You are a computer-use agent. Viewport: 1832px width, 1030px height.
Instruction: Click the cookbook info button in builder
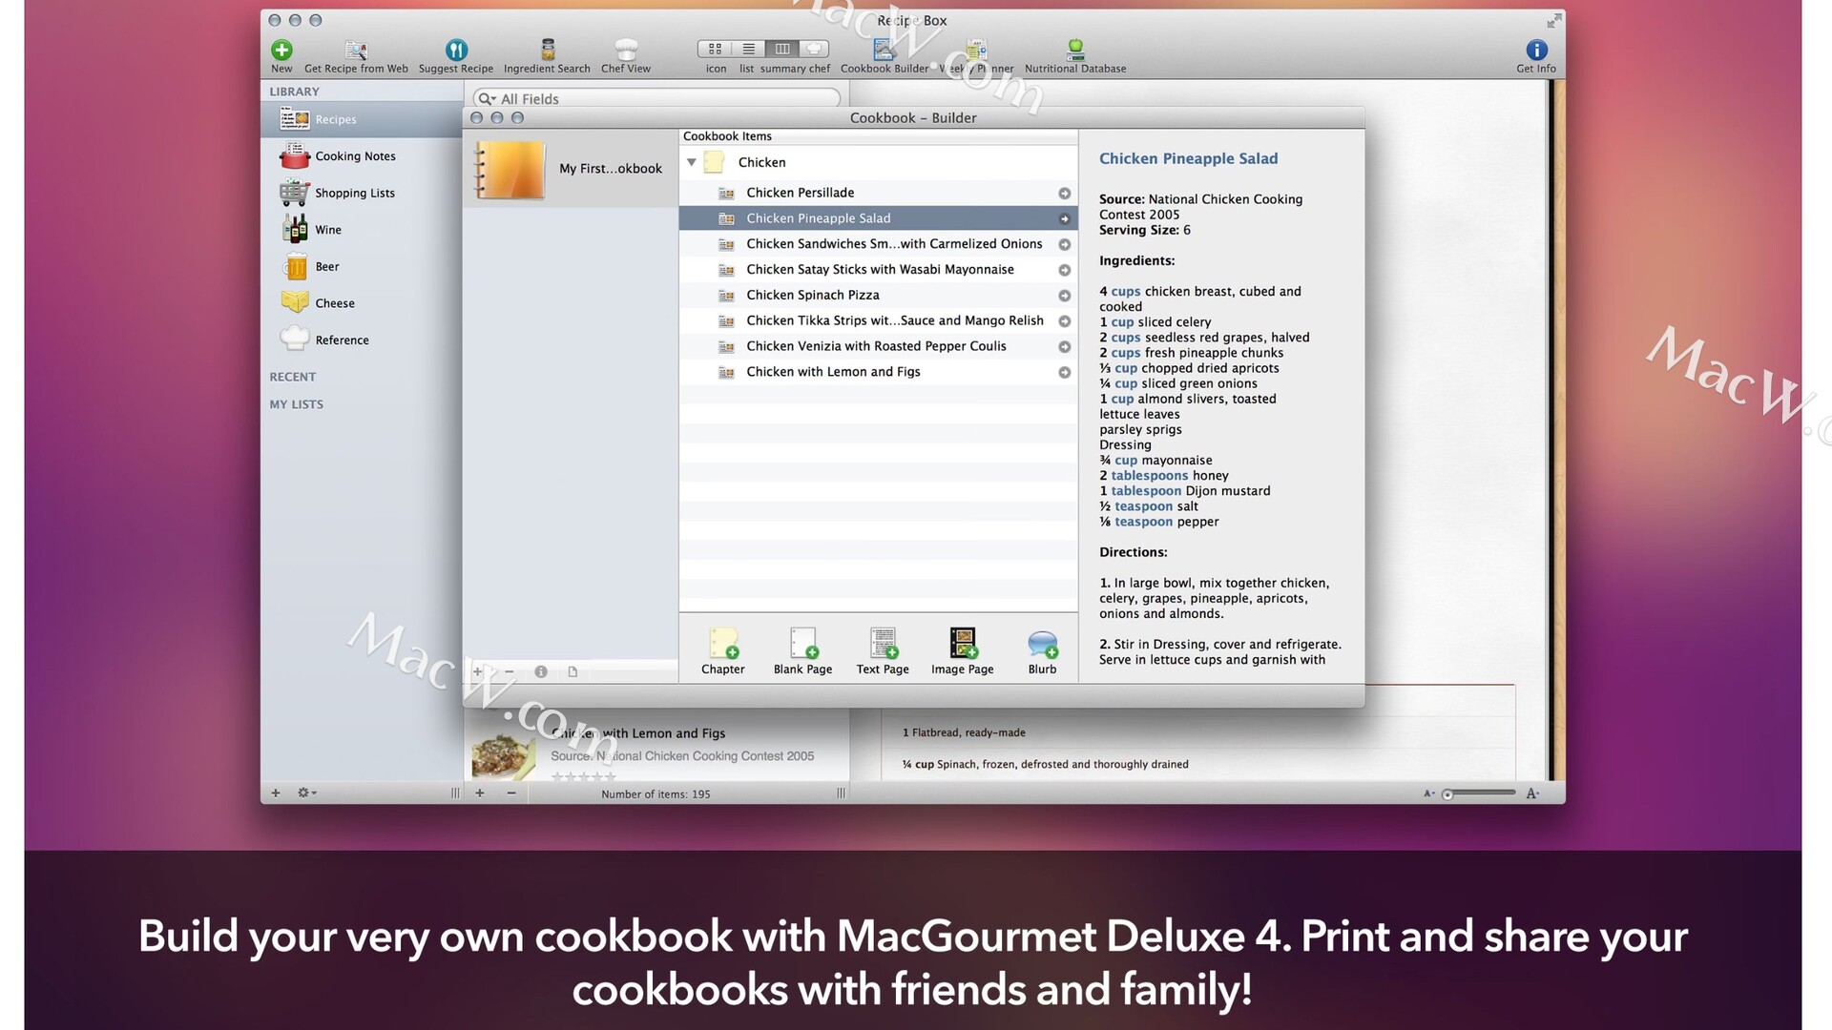coord(541,671)
